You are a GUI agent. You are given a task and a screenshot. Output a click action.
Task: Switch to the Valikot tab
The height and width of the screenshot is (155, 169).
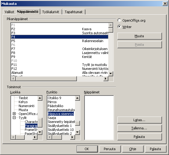click(9, 12)
